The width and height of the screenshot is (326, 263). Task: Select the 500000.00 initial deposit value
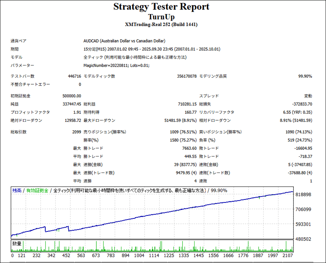click(x=72, y=96)
